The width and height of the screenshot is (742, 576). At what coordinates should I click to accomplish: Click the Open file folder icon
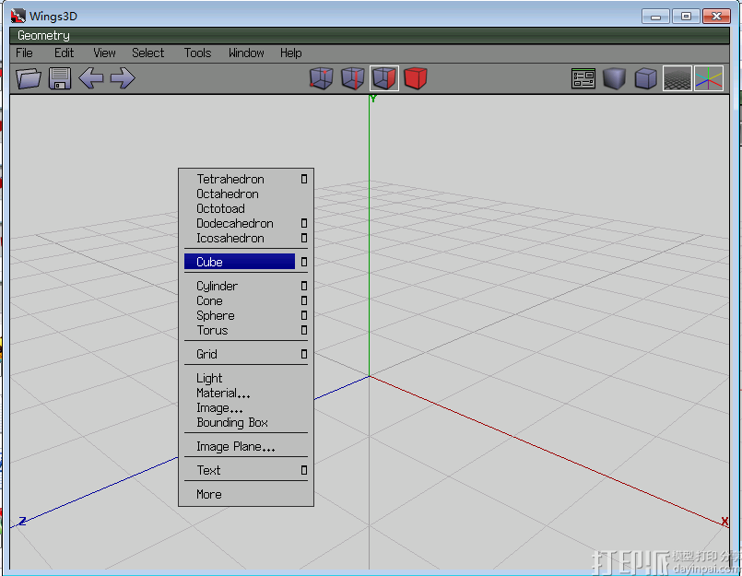[29, 78]
